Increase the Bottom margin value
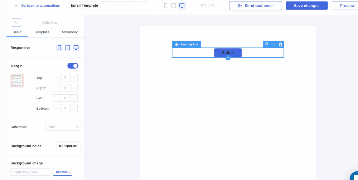 [74, 109]
